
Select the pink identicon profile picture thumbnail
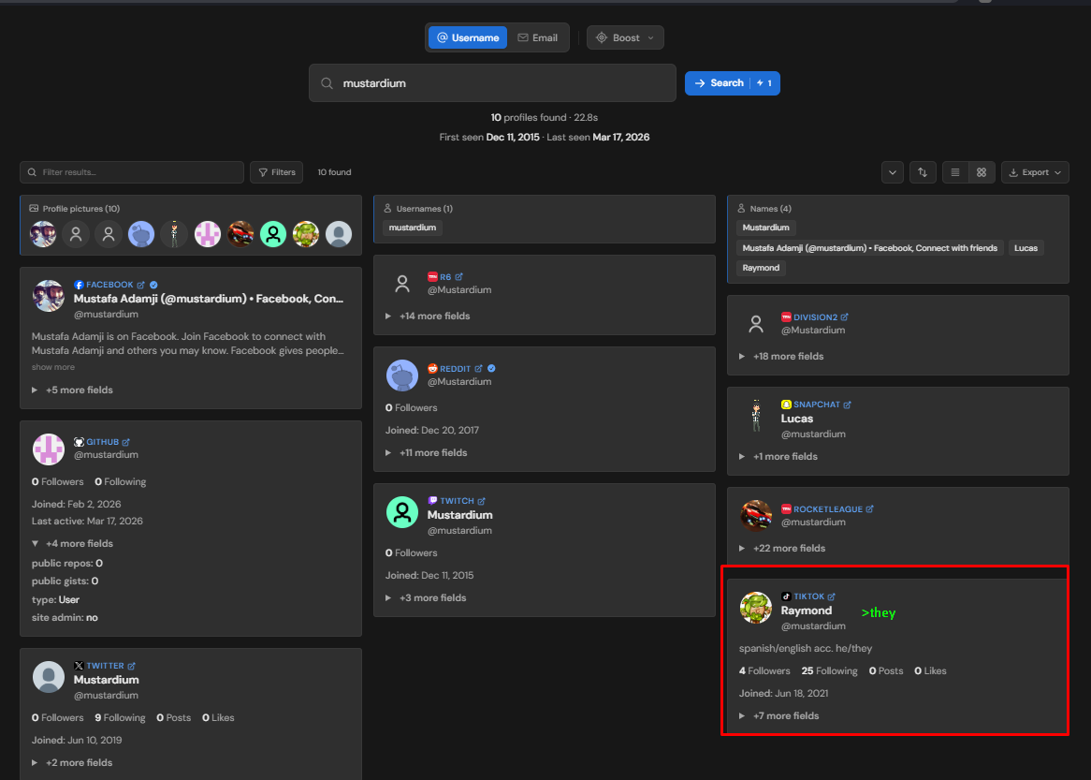click(208, 234)
